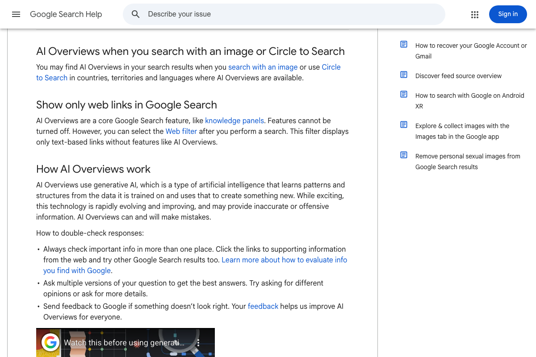Follow the 'search with an image' link

point(263,67)
